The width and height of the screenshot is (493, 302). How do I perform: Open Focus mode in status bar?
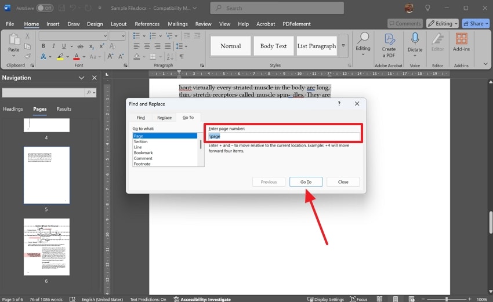358,299
